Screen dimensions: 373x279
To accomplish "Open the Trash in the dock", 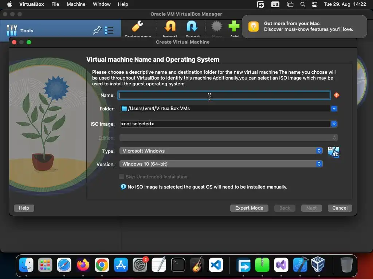I will tap(346, 265).
